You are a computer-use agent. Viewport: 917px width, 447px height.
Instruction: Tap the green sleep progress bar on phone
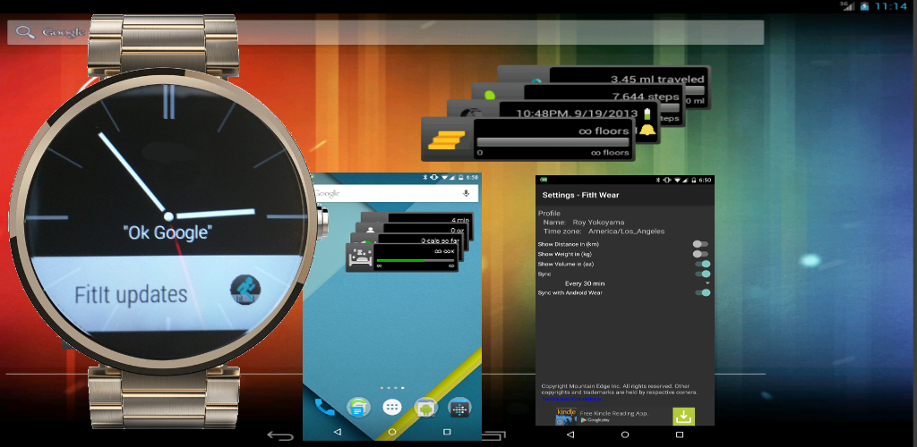[416, 260]
